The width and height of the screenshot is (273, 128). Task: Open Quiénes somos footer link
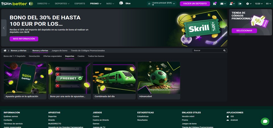pyautogui.click(x=11, y=116)
